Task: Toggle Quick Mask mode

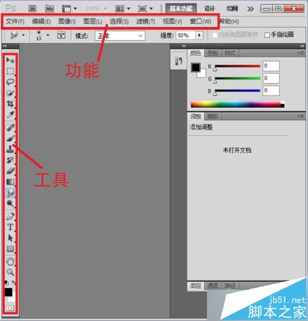Action: click(10, 308)
